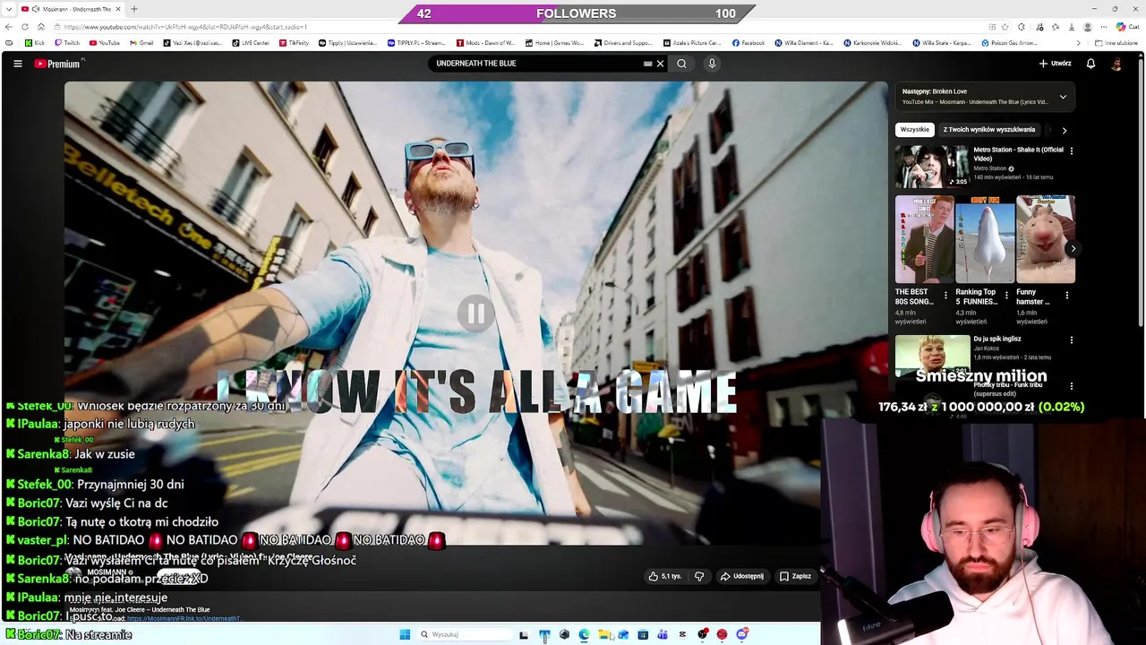Open Discord from the taskbar
This screenshot has height=645, width=1146.
pos(741,634)
